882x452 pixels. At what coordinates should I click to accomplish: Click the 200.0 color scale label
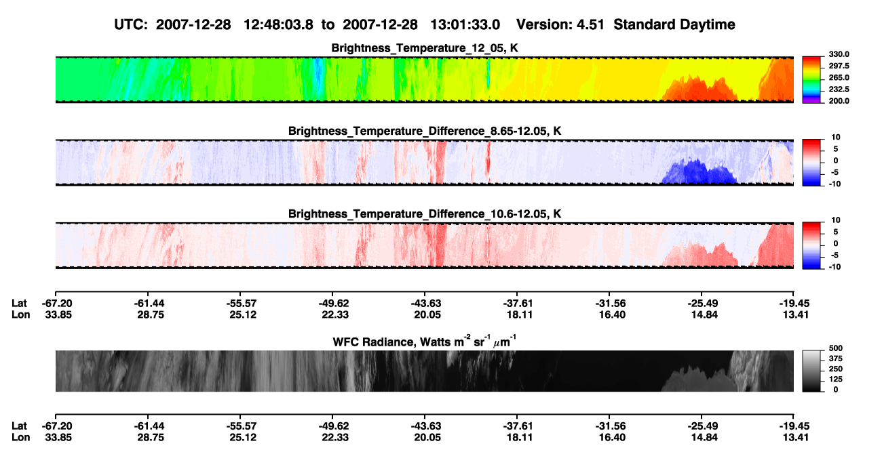(839, 101)
